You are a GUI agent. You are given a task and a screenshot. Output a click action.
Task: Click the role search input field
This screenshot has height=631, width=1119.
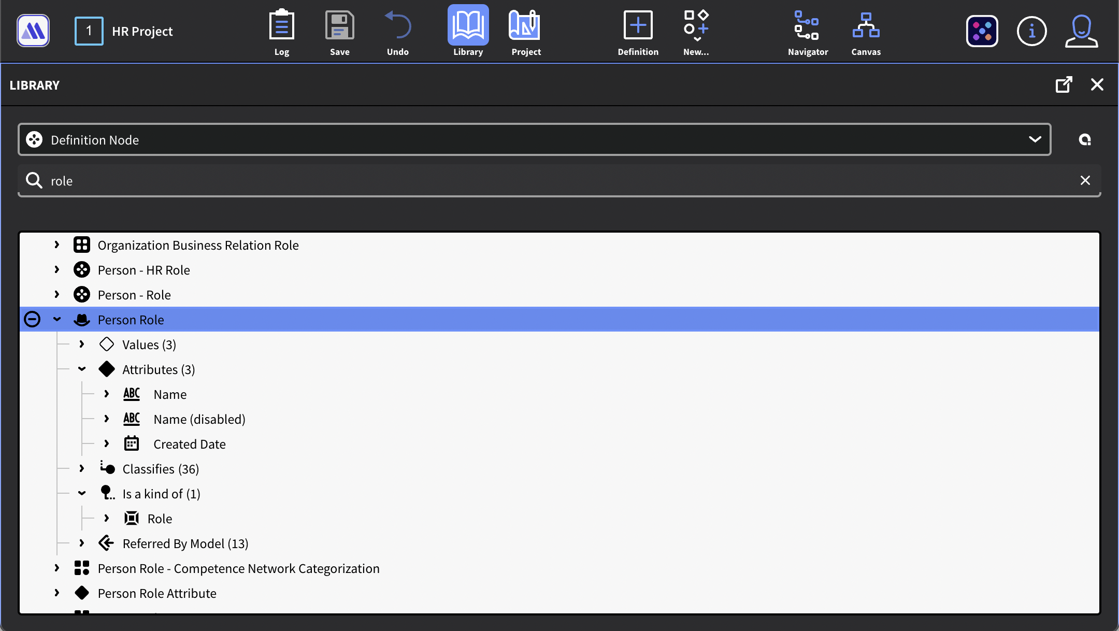point(518,181)
